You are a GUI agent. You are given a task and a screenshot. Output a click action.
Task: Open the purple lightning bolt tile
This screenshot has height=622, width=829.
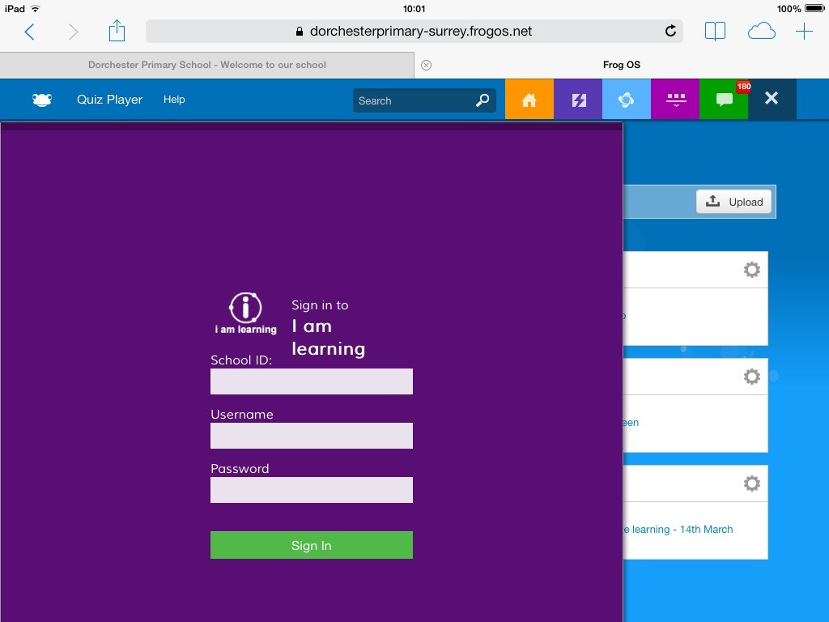click(x=578, y=99)
